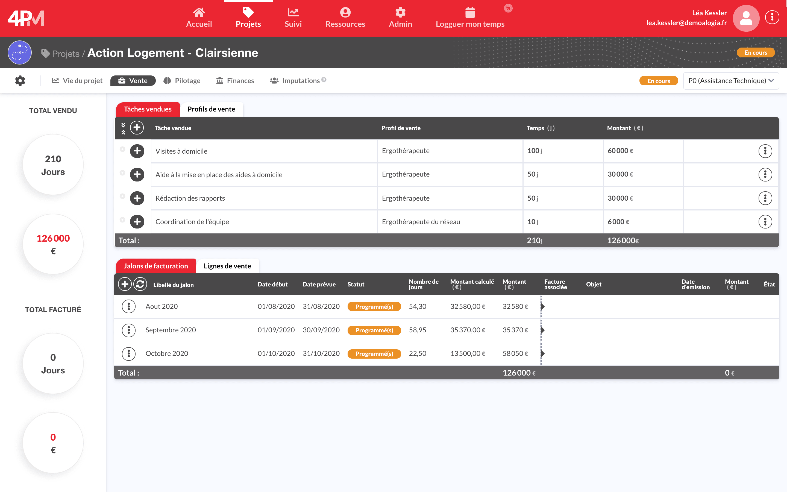Open Logguer mon temps calendar icon
The height and width of the screenshot is (492, 787).
(x=470, y=13)
